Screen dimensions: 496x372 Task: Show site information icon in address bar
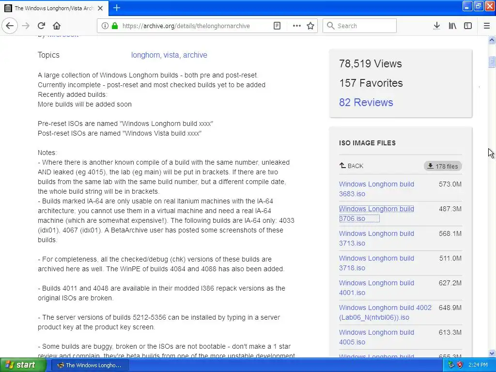coord(105,26)
